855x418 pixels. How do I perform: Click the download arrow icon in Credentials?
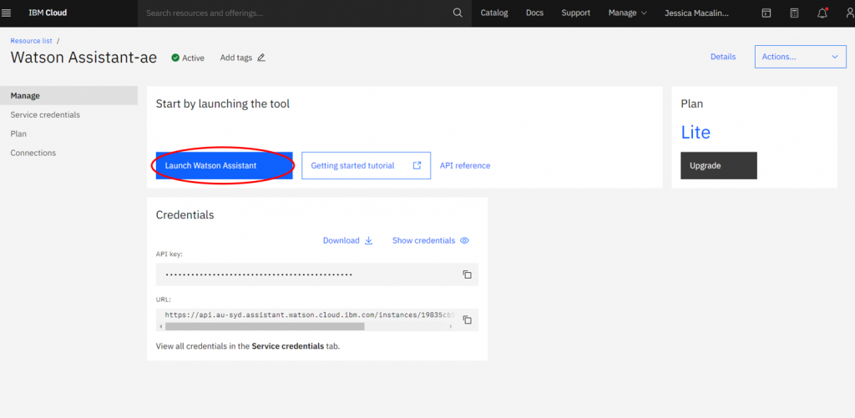(368, 240)
